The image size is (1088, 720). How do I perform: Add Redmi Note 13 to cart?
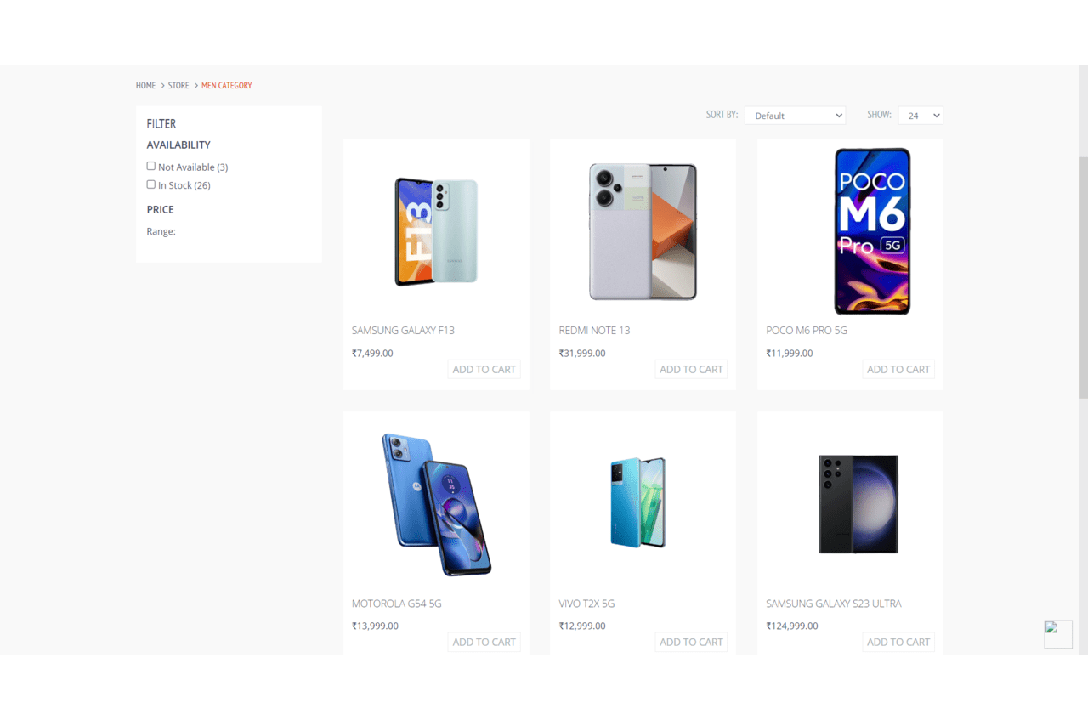(691, 369)
